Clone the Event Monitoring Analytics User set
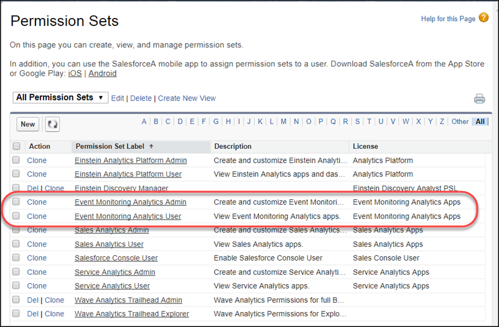Image resolution: width=499 pixels, height=327 pixels. 37,216
